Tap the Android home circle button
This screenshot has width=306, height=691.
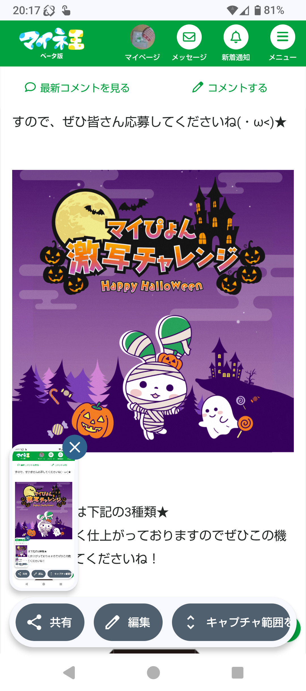point(153,673)
